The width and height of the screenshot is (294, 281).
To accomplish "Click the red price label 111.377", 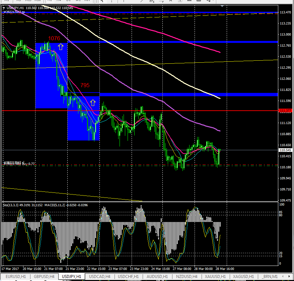I will pos(285,111).
